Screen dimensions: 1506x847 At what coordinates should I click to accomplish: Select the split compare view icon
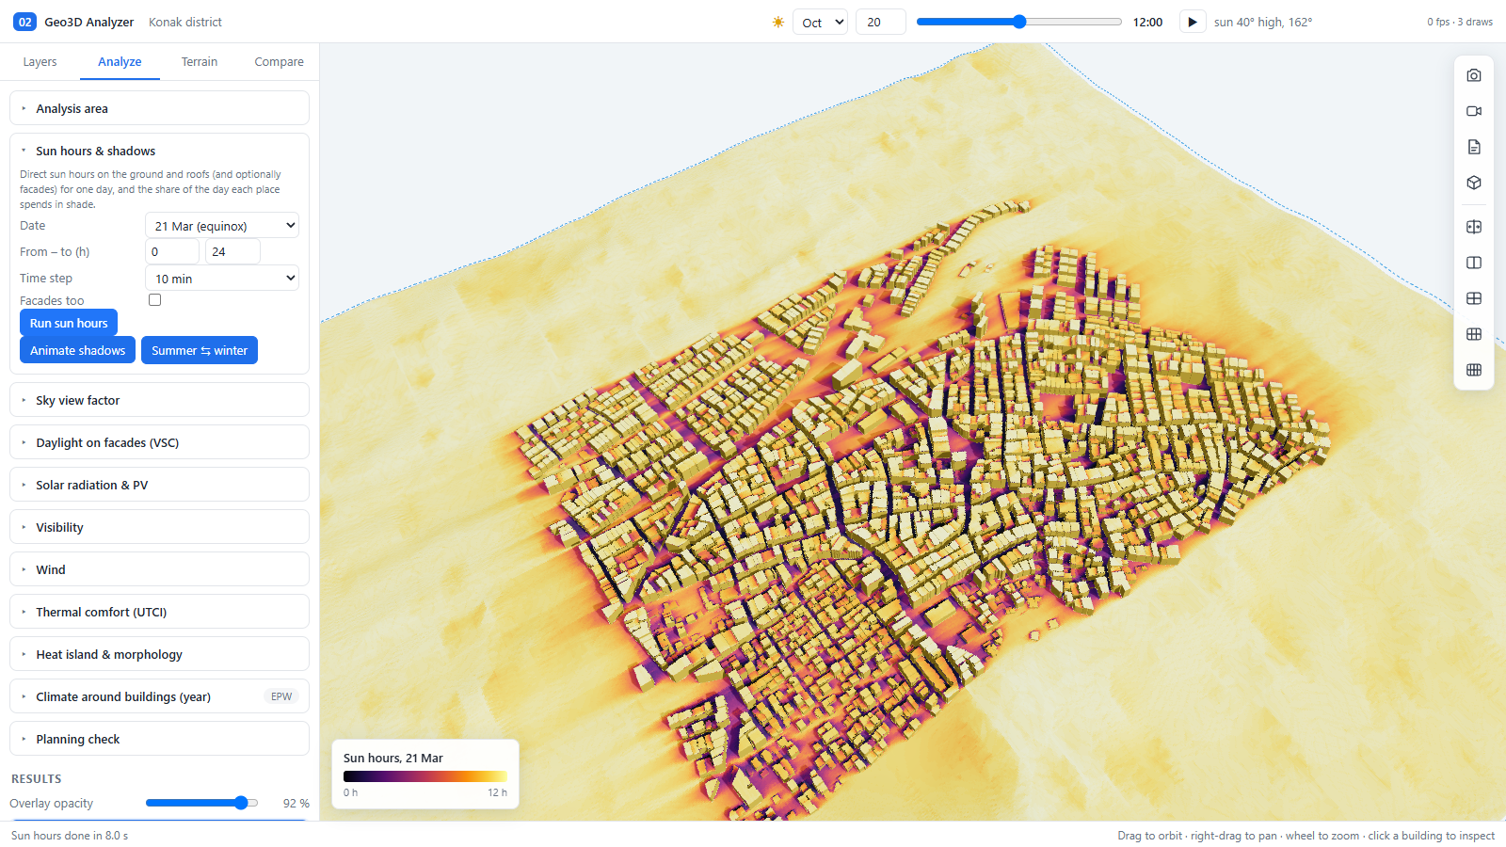tap(1474, 227)
